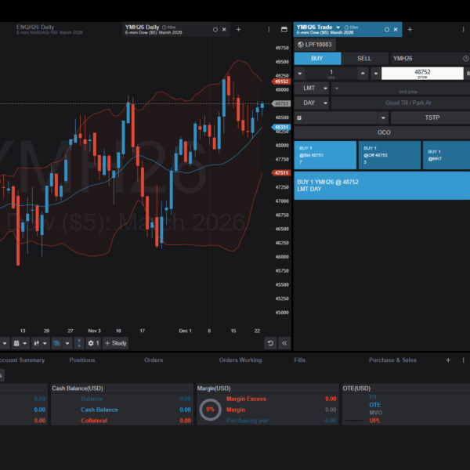Toggle the TSTP trailing stop option

click(432, 117)
